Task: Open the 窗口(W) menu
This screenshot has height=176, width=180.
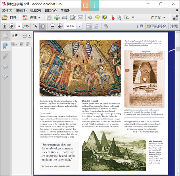Action: (51, 10)
